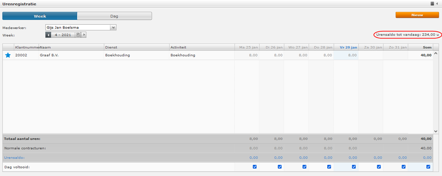Screen dimensions: 442x176
Task: Click the Do 28 jan 8,00 cell in the Graaf B.V. row
Action: coord(322,55)
